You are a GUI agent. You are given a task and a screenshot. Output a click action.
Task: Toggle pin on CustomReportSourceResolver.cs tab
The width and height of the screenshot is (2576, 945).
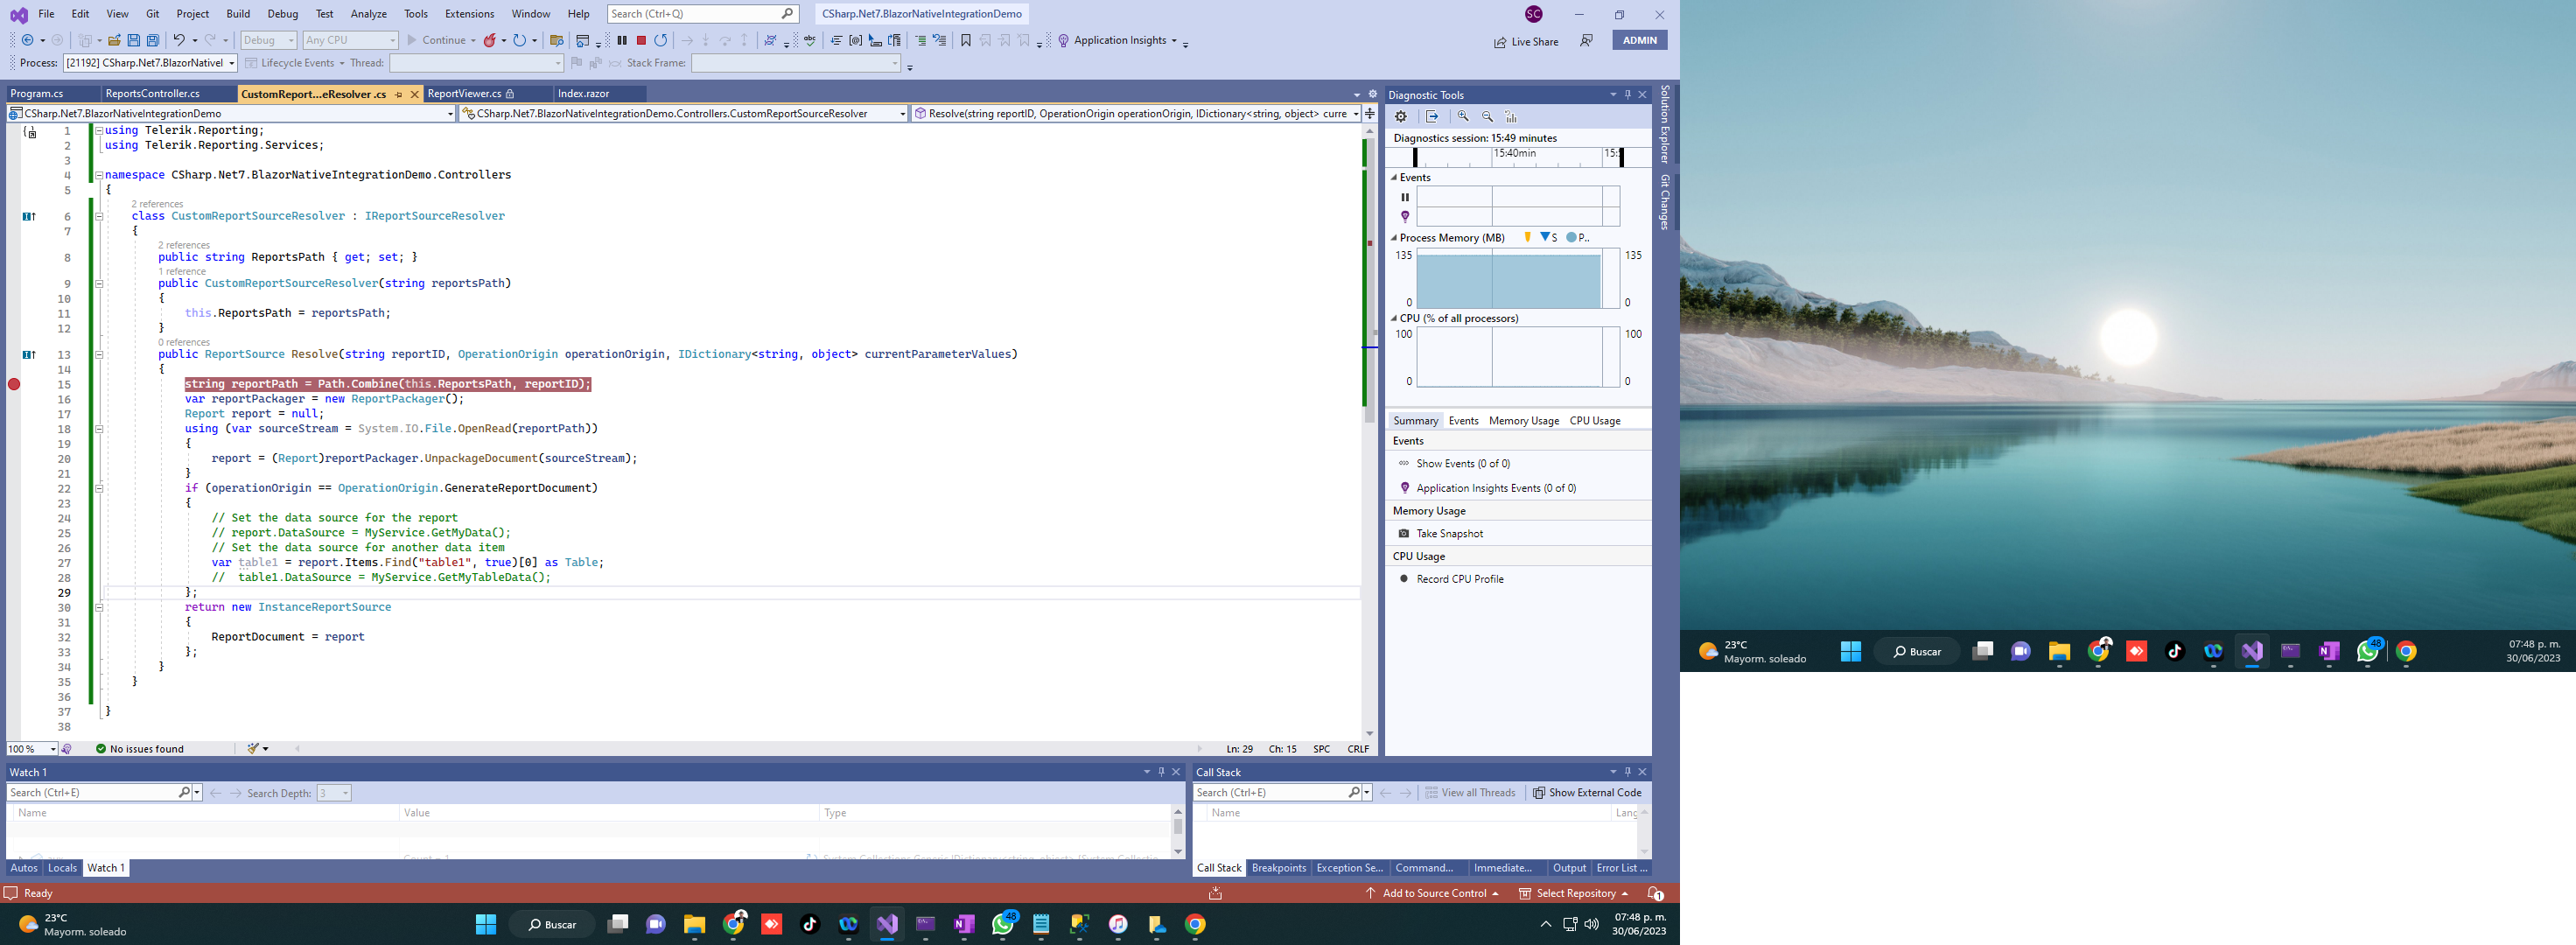399,94
